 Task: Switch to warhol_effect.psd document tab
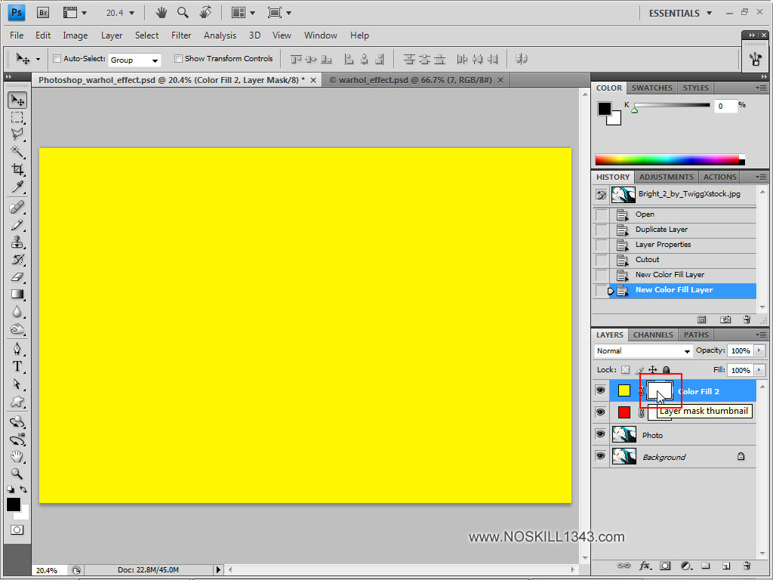point(415,80)
